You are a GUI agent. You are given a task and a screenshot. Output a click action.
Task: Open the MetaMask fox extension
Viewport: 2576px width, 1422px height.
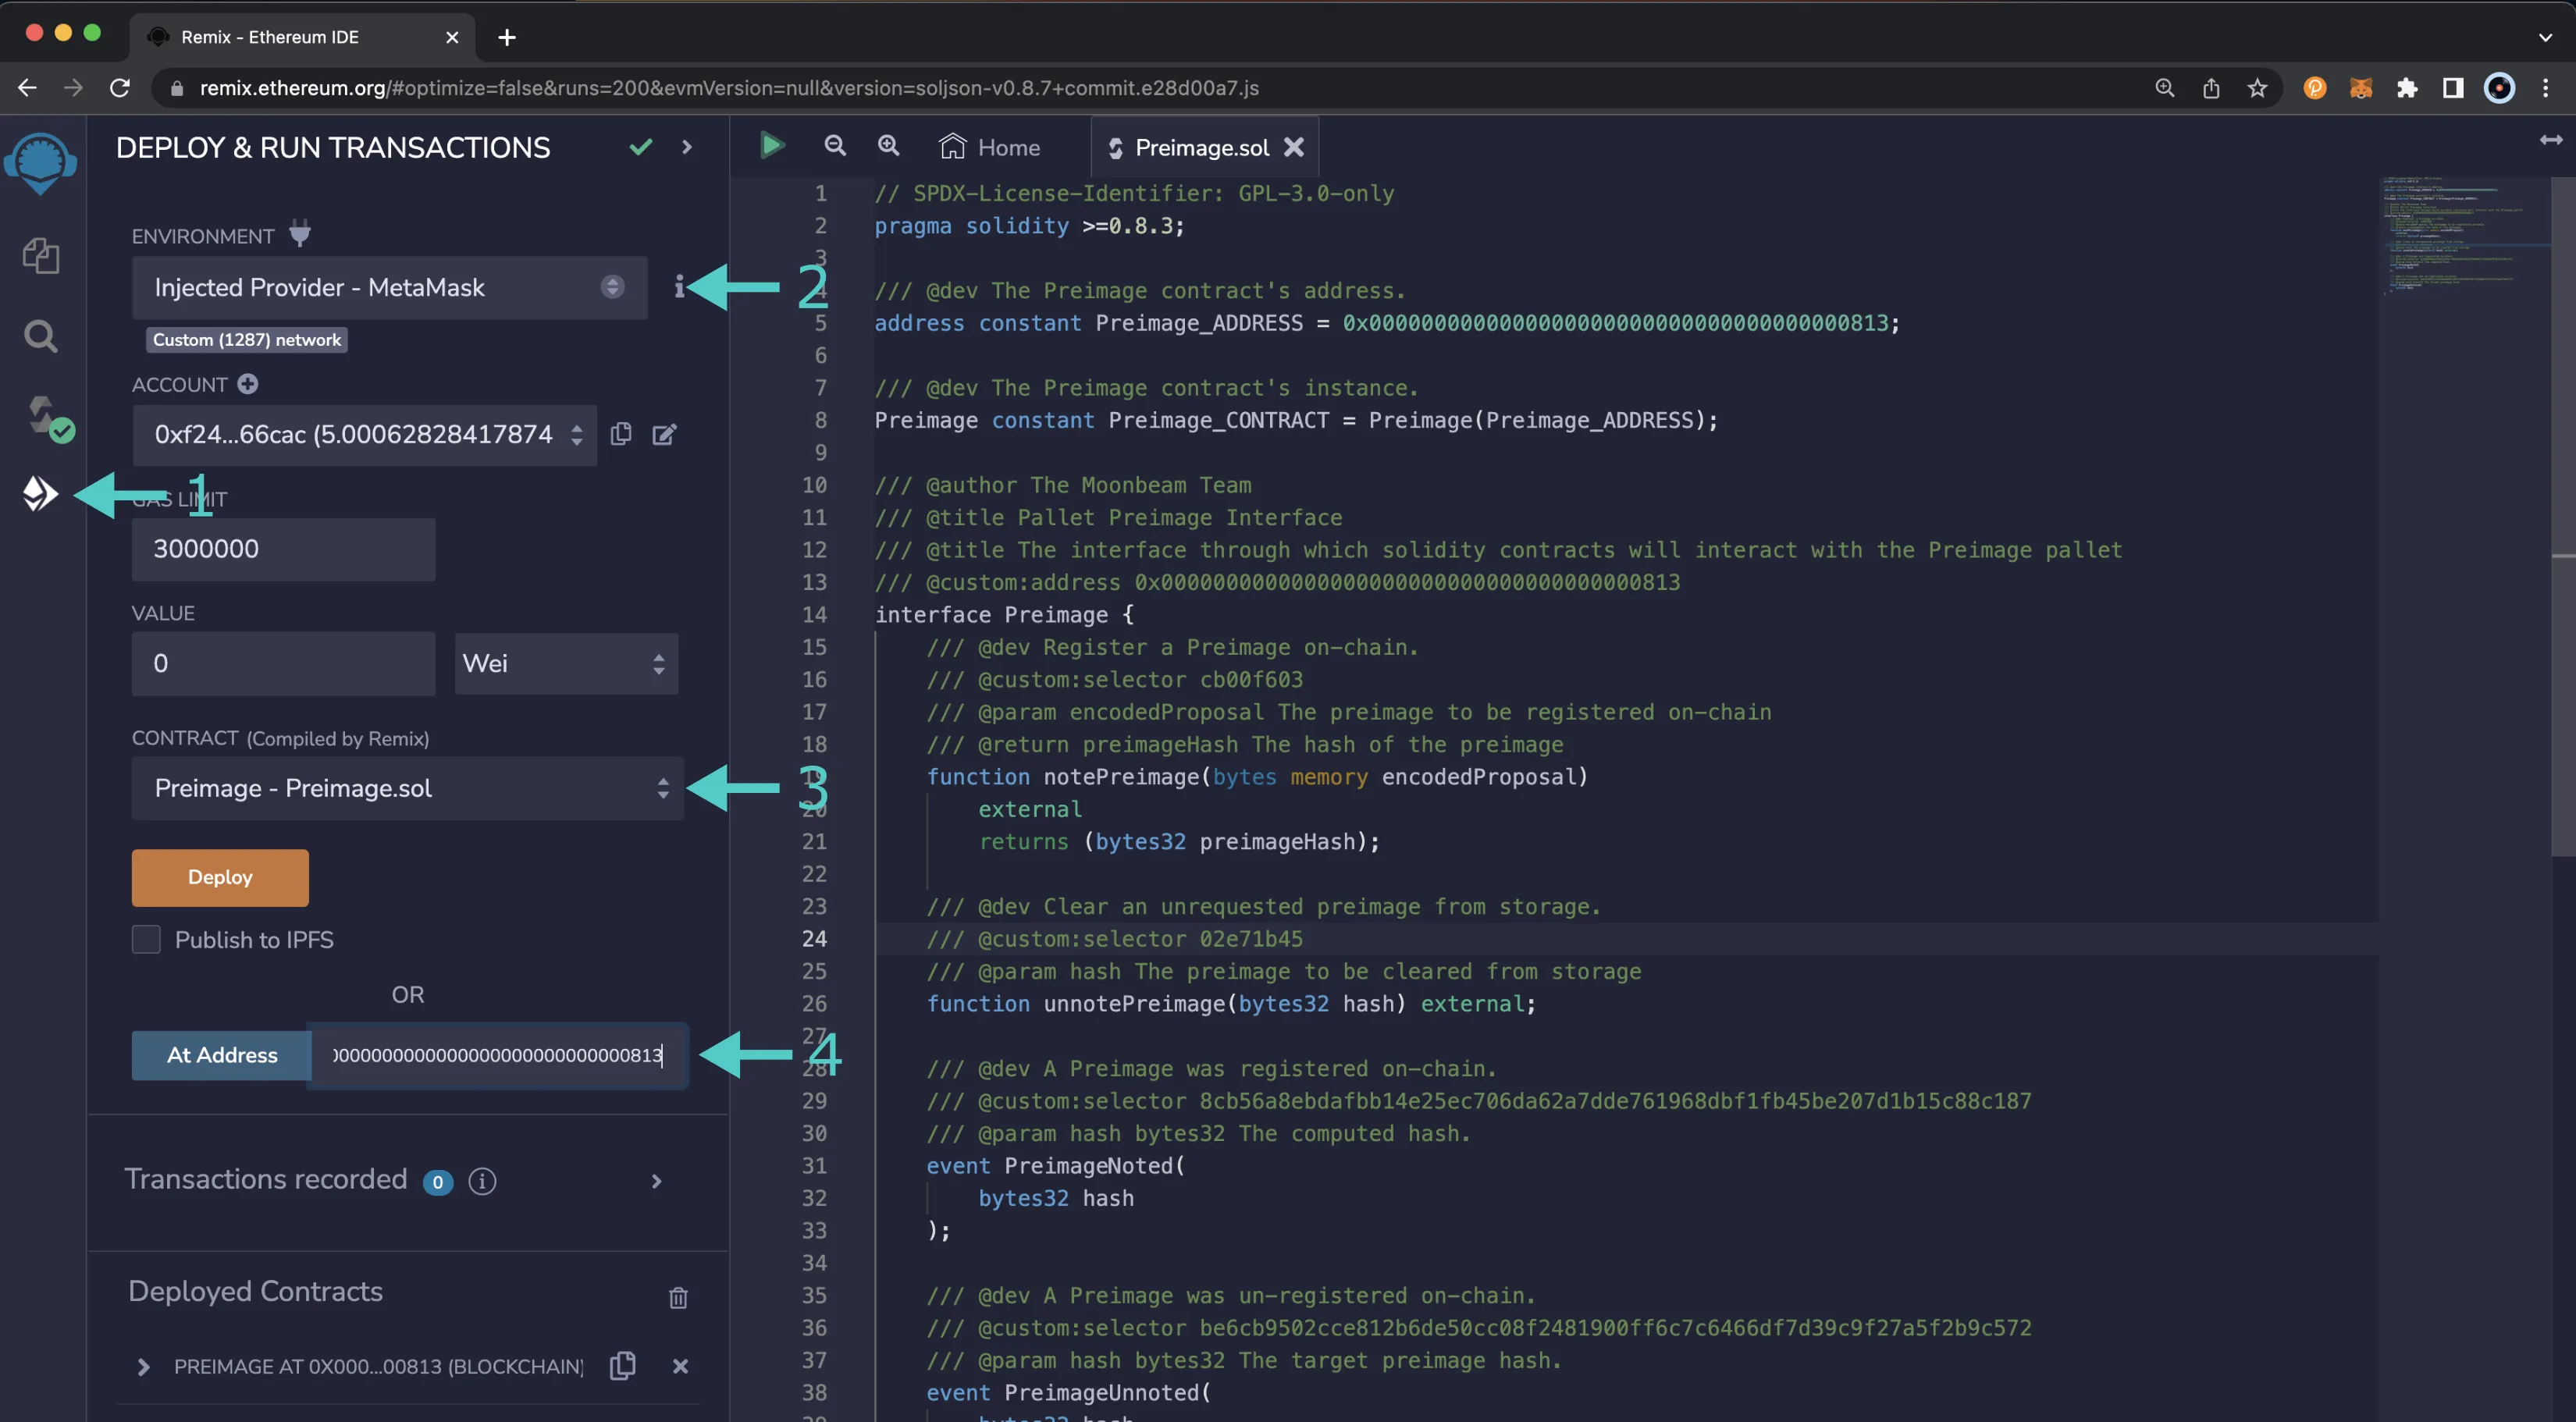click(2361, 88)
